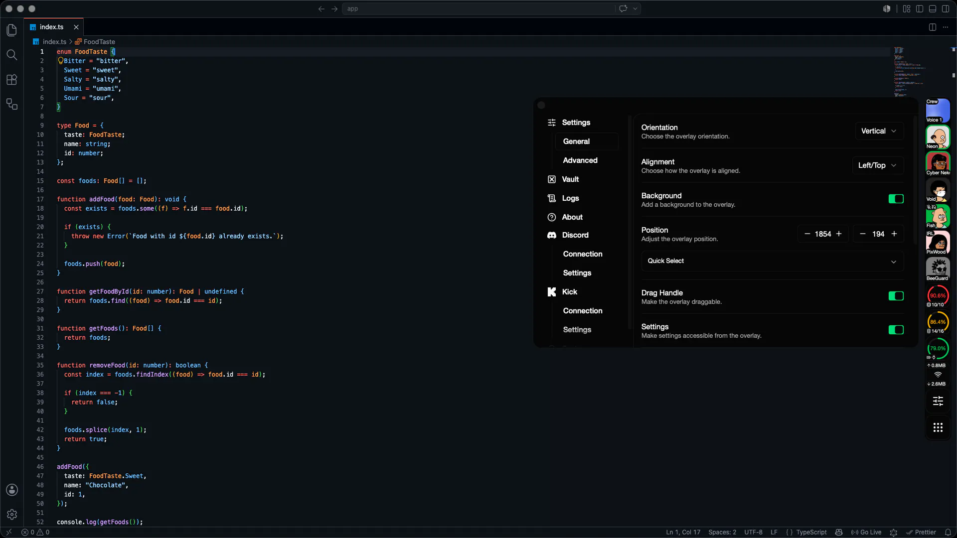This screenshot has width=957, height=538.
Task: Open the Extensions view
Action: [12, 79]
